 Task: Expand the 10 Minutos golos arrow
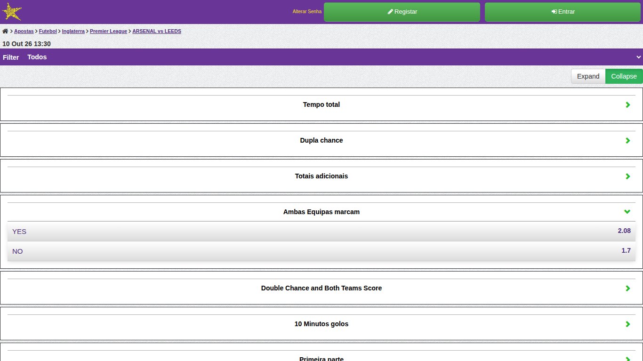point(627,324)
